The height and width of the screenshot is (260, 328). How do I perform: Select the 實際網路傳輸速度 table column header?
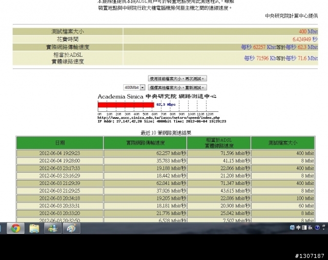tap(146, 143)
